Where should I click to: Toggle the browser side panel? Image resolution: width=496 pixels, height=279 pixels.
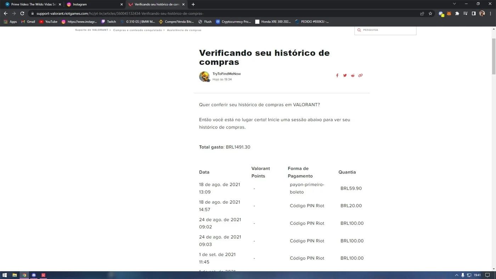[x=474, y=13]
